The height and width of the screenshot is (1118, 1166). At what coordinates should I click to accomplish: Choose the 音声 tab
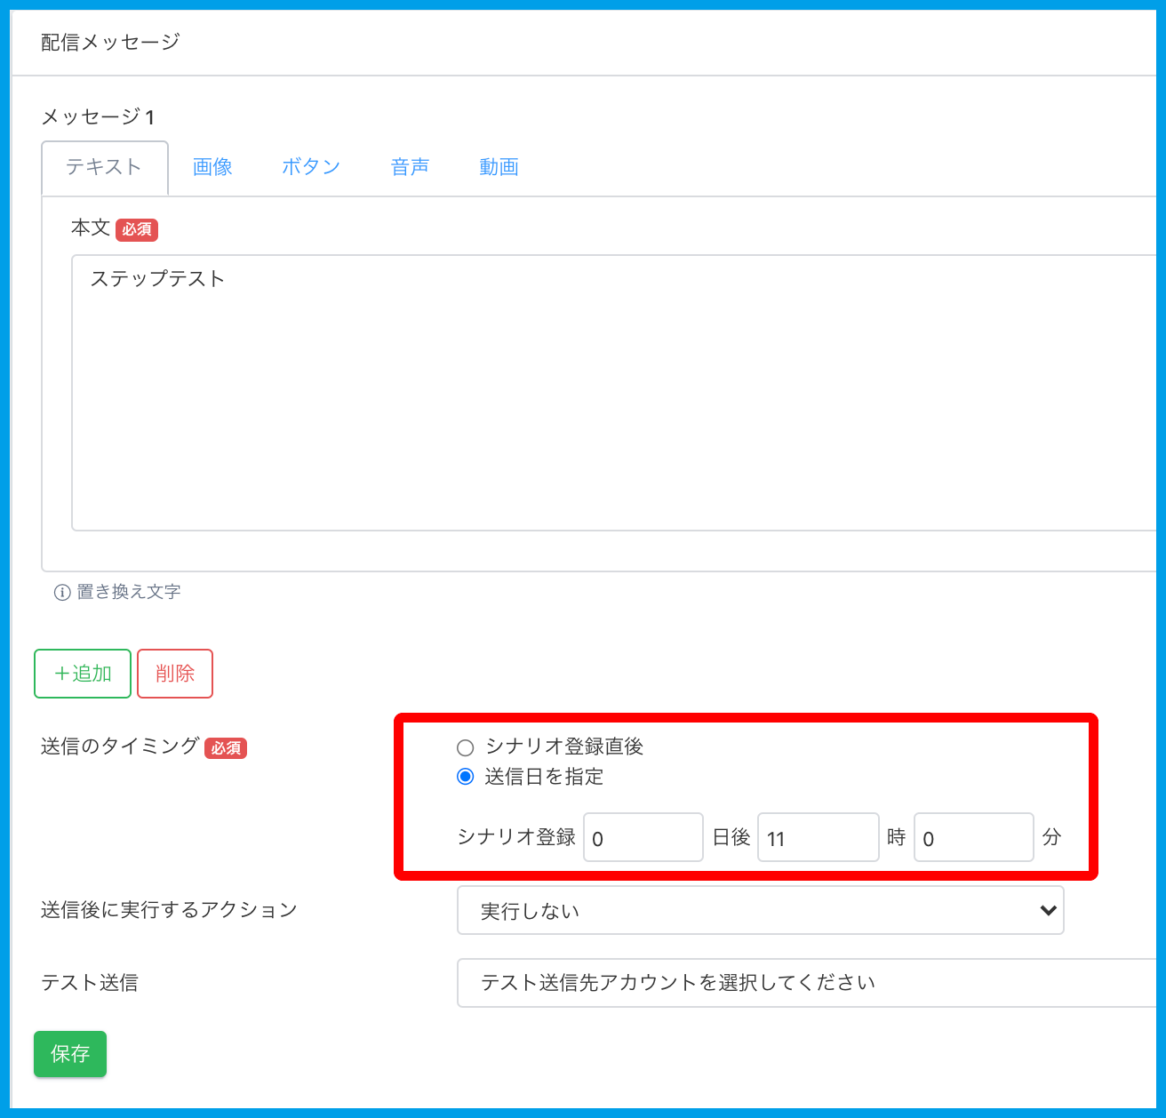(410, 168)
